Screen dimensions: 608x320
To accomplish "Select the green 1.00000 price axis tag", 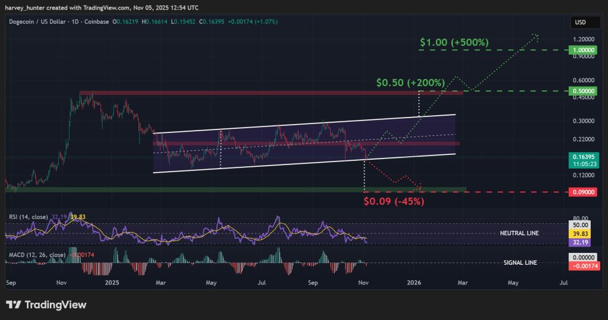I will (584, 50).
